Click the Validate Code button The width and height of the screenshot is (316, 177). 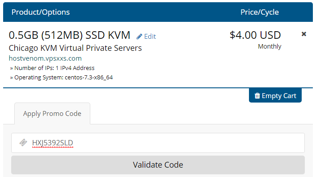coord(158,165)
